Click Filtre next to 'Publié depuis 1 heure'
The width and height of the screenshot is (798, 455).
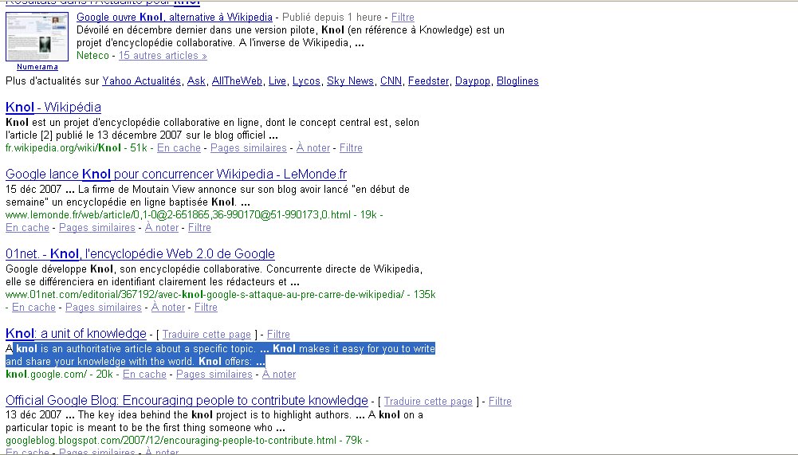[403, 18]
